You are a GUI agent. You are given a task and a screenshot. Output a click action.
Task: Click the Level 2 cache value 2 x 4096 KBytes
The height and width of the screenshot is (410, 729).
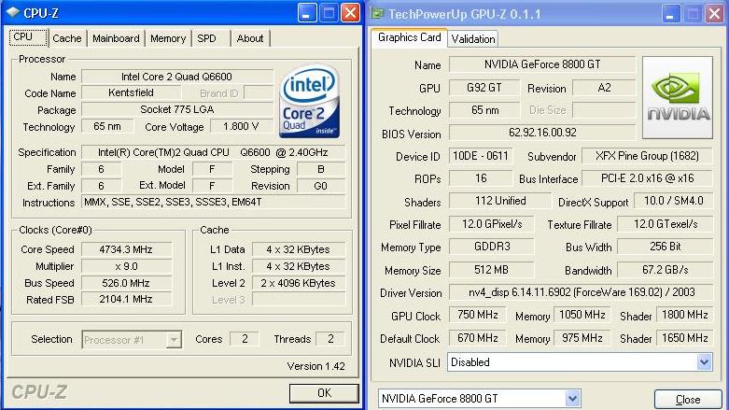[299, 283]
